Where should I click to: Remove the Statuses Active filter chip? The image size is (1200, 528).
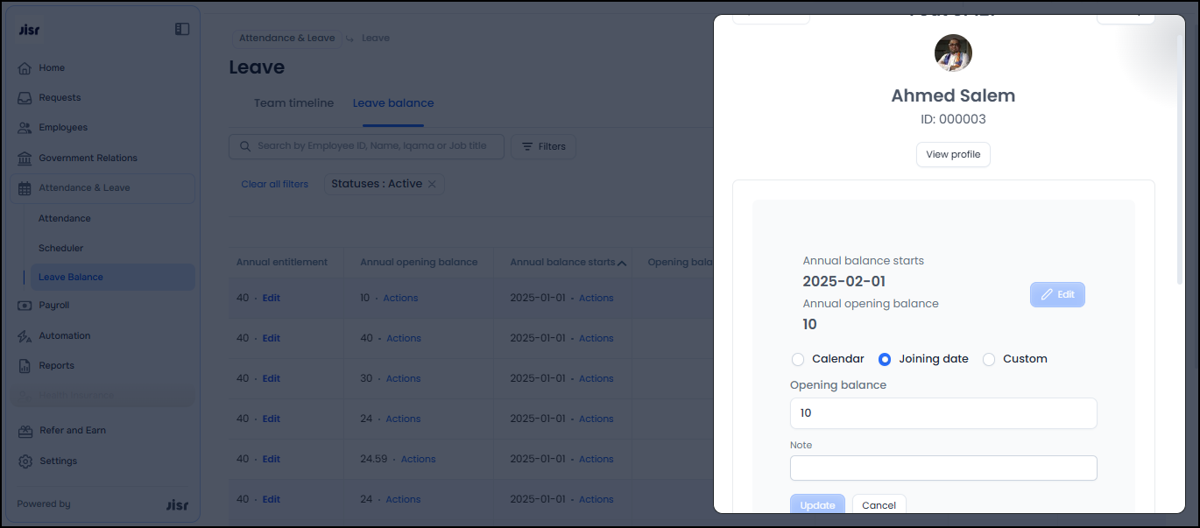pyautogui.click(x=432, y=184)
